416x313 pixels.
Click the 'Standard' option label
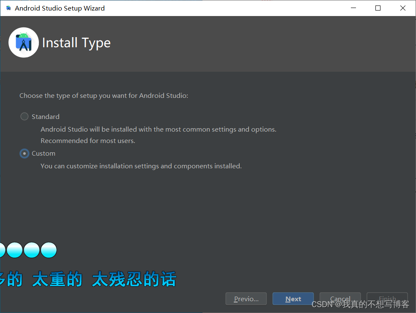pos(46,116)
